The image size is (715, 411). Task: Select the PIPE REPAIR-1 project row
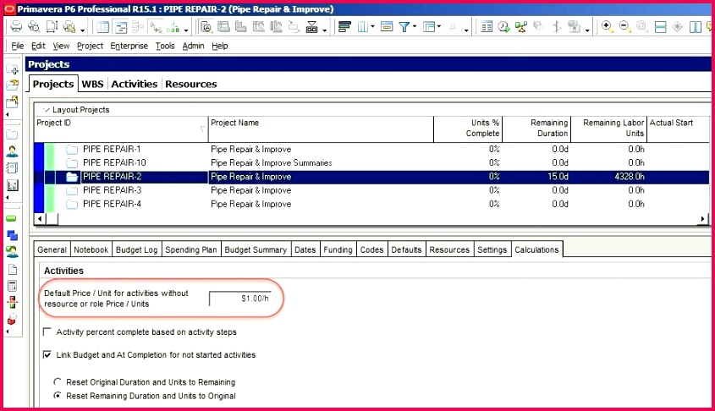371,149
